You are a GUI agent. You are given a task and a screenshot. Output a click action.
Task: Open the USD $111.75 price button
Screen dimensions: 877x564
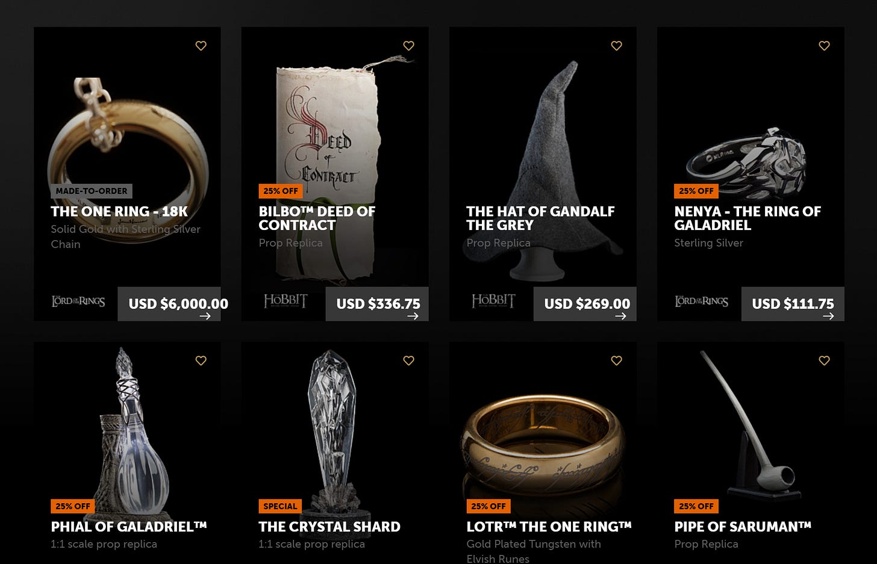click(793, 304)
